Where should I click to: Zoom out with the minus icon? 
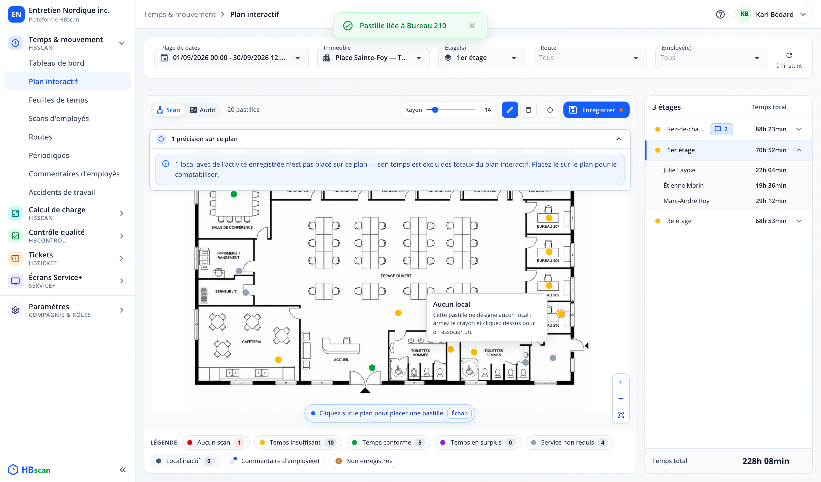pyautogui.click(x=621, y=398)
